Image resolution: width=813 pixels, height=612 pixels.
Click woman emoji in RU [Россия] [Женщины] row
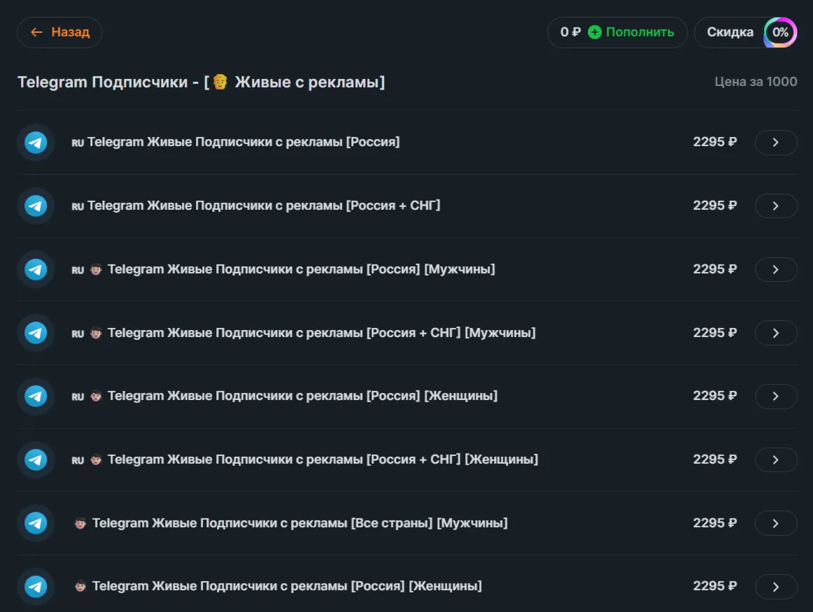[96, 397]
